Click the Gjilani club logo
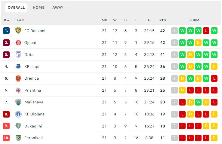The image size is (222, 144). (x=18, y=43)
